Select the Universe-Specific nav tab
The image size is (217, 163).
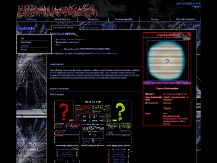click(124, 19)
